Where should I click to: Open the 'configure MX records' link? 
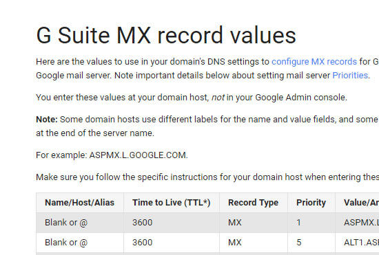(x=314, y=62)
